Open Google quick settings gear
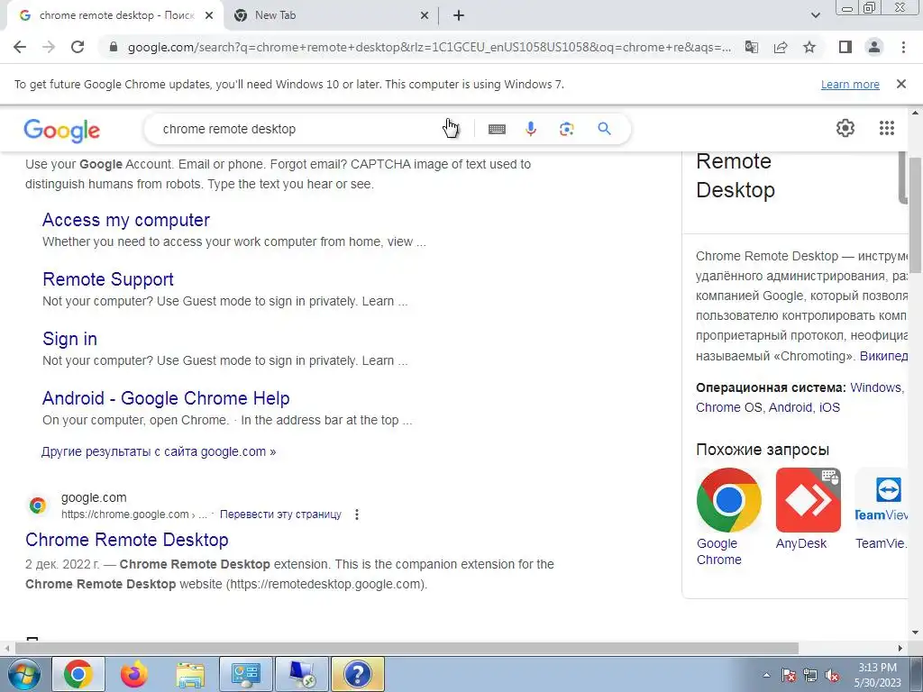 pos(845,128)
